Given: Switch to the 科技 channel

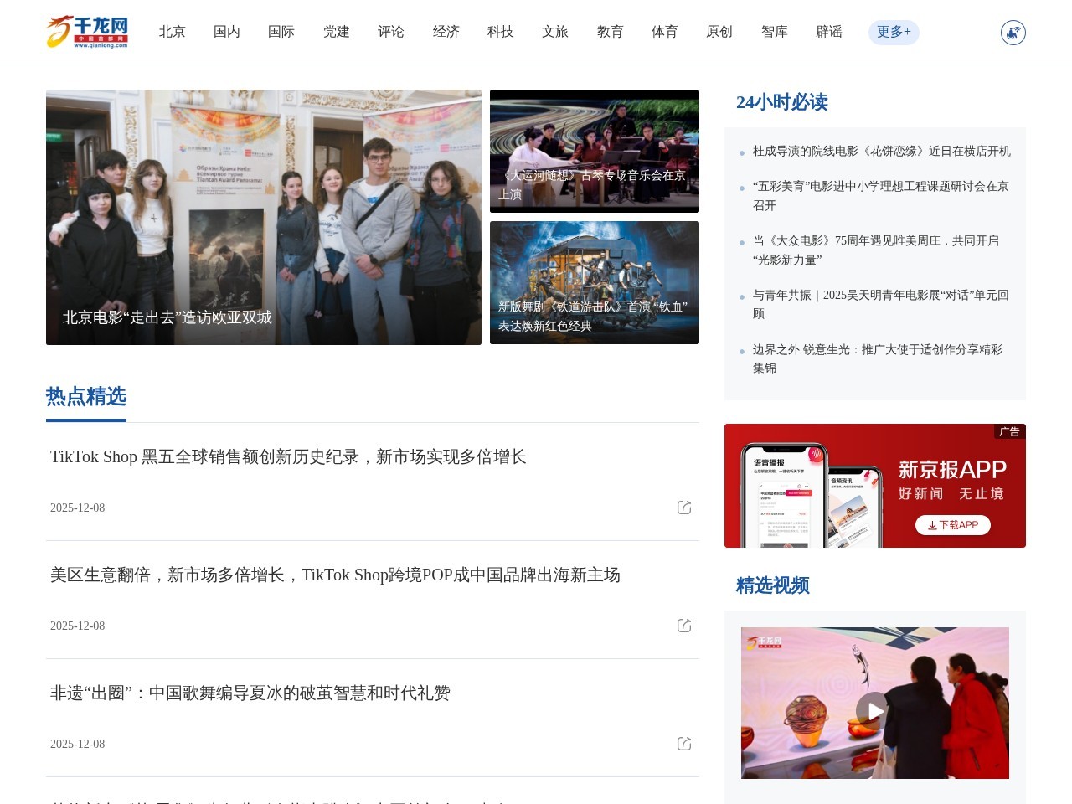Looking at the screenshot, I should (x=500, y=32).
